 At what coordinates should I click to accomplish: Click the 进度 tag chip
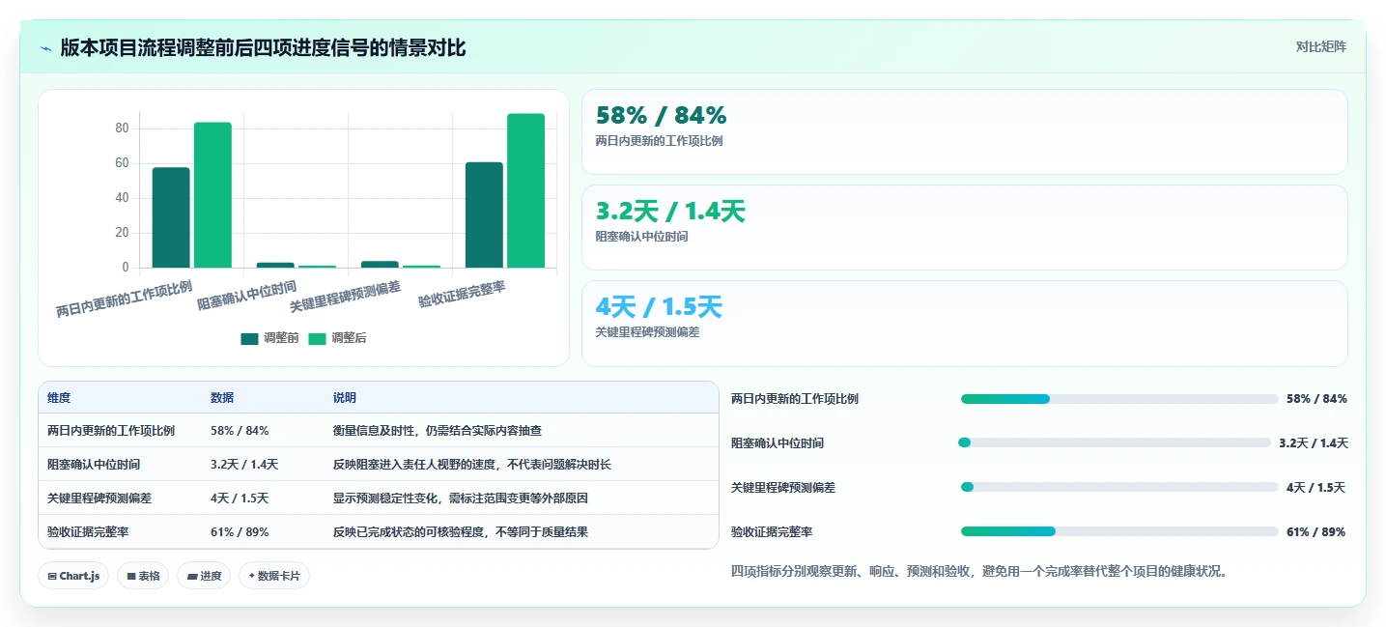tap(204, 576)
